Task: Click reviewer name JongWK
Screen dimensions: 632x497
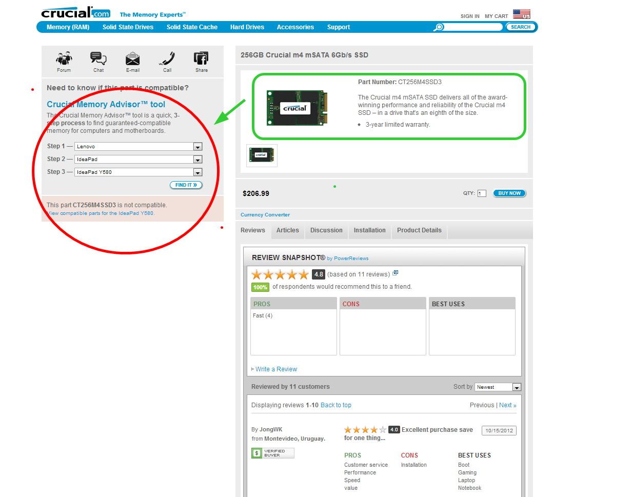Action: (x=271, y=430)
